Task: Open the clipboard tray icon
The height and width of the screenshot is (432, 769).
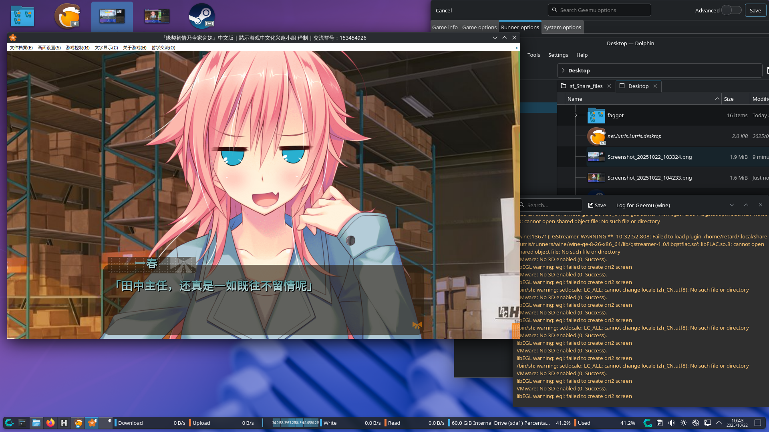Action: click(x=660, y=423)
